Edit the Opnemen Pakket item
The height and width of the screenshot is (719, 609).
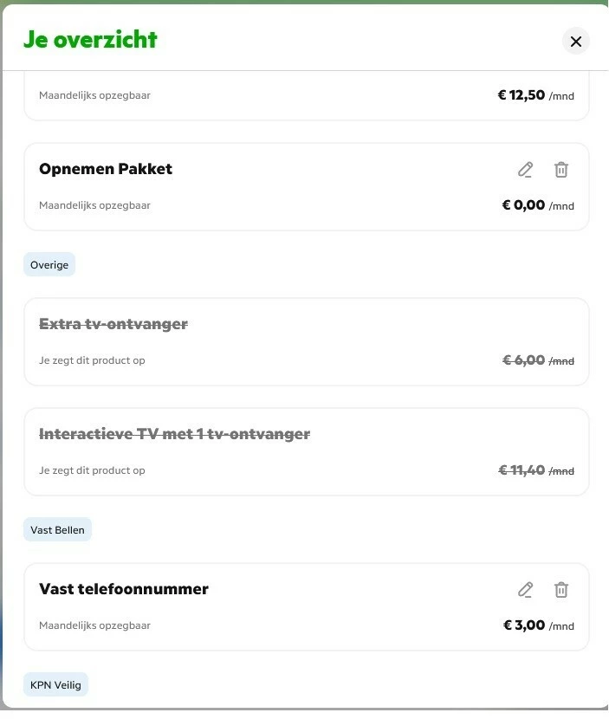[525, 169]
